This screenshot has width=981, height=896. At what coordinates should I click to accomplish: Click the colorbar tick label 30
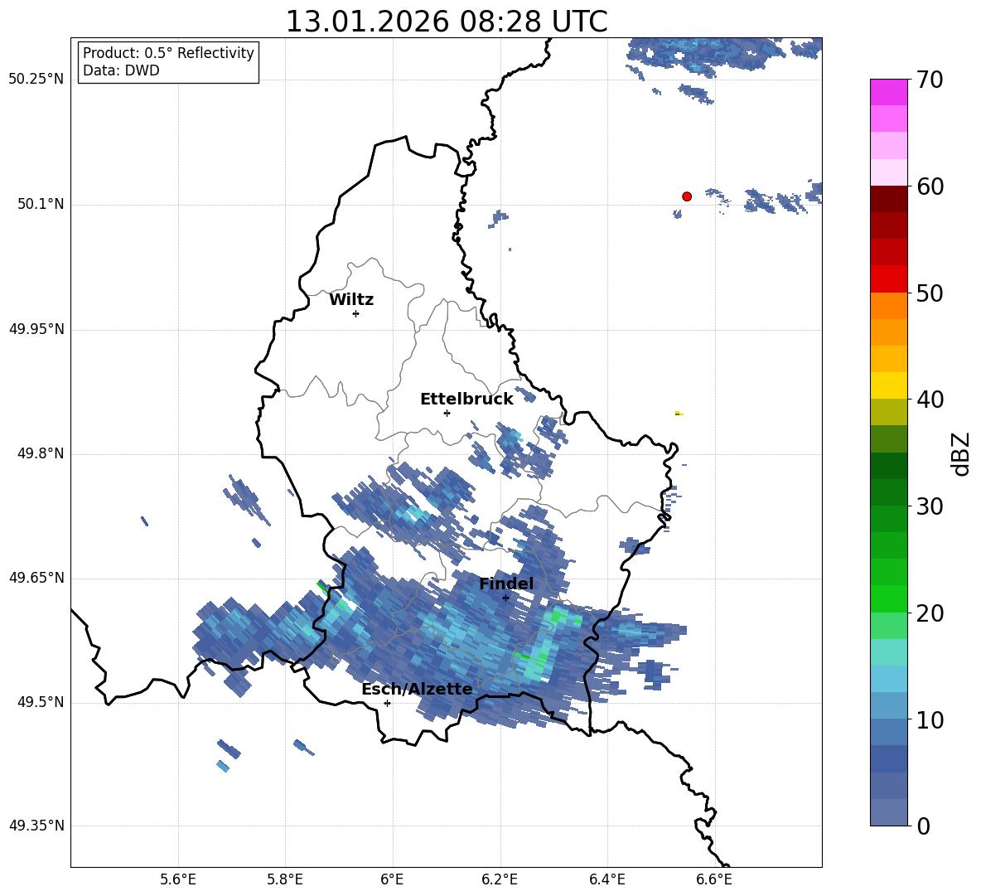click(930, 506)
